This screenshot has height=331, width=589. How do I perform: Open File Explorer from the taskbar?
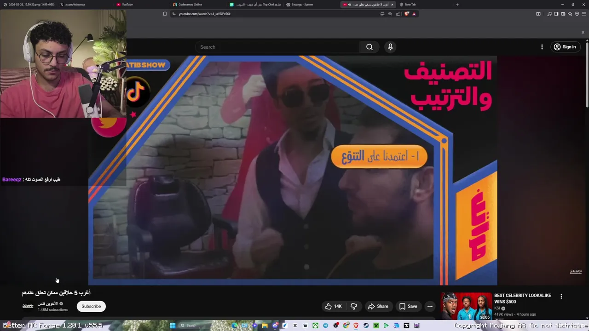265,325
